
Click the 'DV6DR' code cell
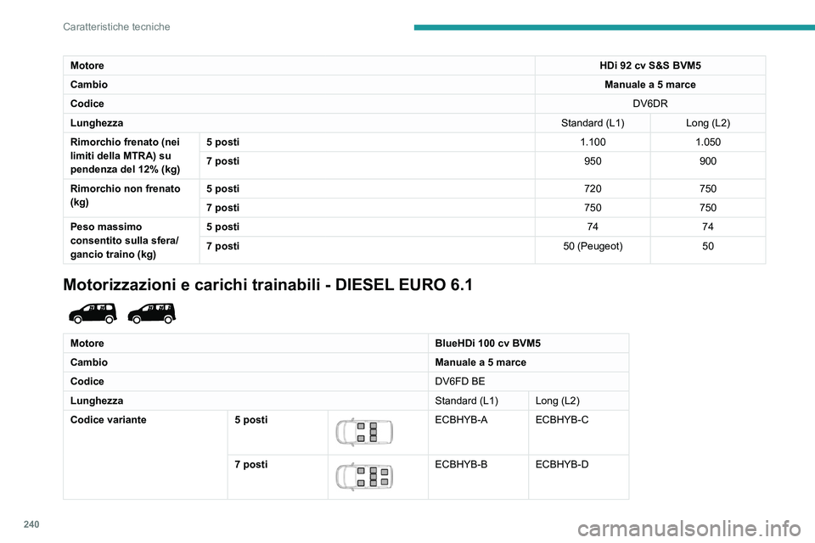coord(649,104)
